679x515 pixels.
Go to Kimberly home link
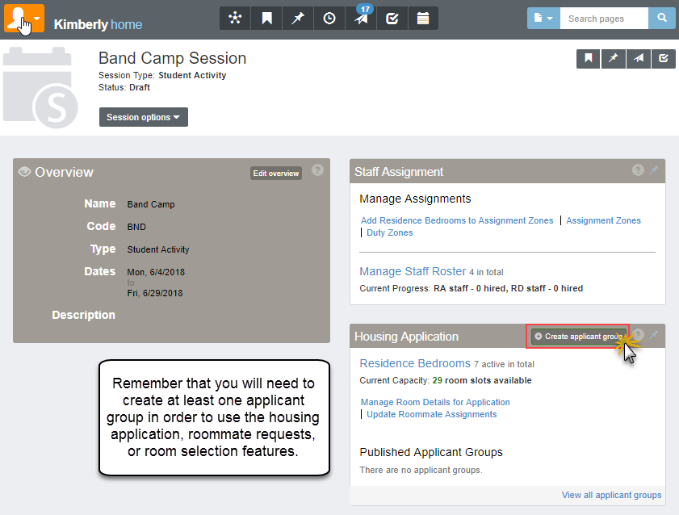click(x=98, y=24)
